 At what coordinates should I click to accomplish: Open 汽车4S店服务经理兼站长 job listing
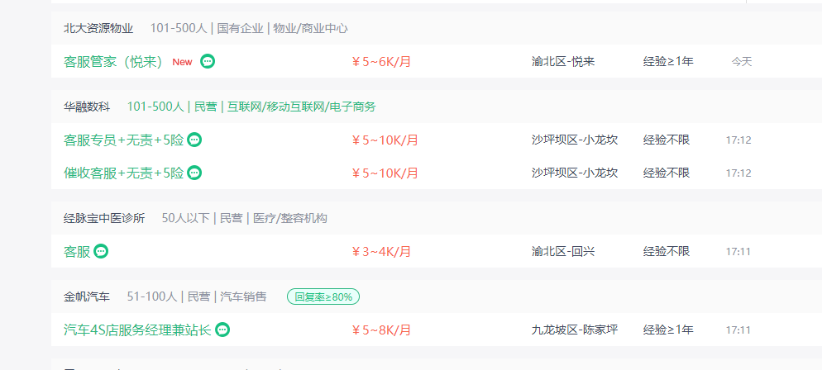tap(137, 330)
